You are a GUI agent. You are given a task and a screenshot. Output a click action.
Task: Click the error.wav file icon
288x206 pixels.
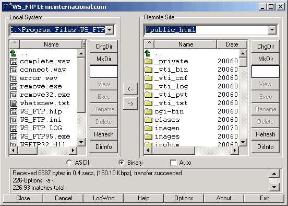14,78
